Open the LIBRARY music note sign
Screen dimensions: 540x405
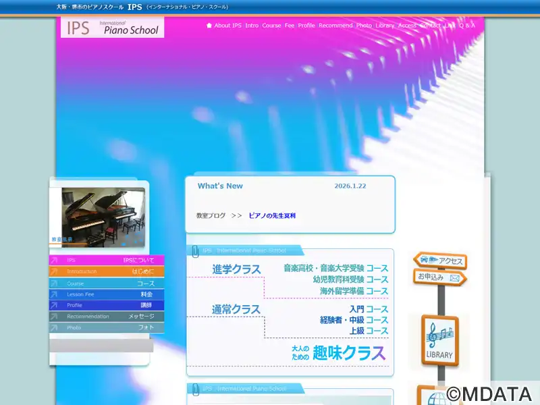tap(439, 340)
